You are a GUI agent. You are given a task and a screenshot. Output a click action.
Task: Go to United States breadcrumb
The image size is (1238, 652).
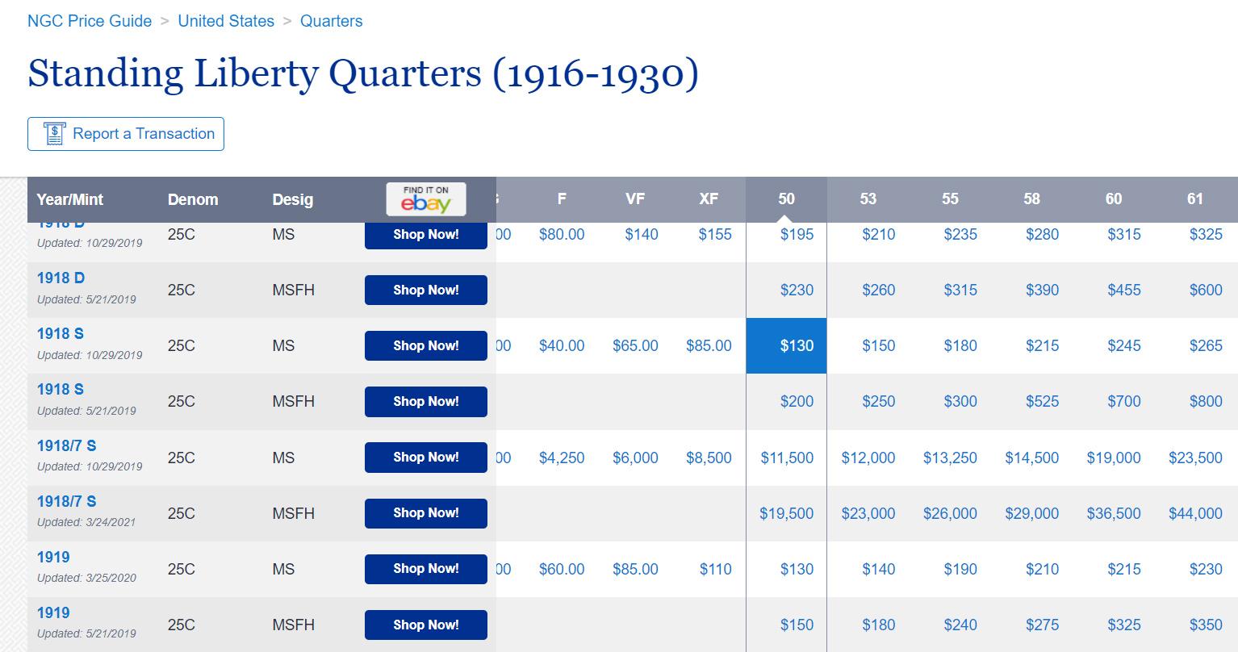pyautogui.click(x=226, y=21)
